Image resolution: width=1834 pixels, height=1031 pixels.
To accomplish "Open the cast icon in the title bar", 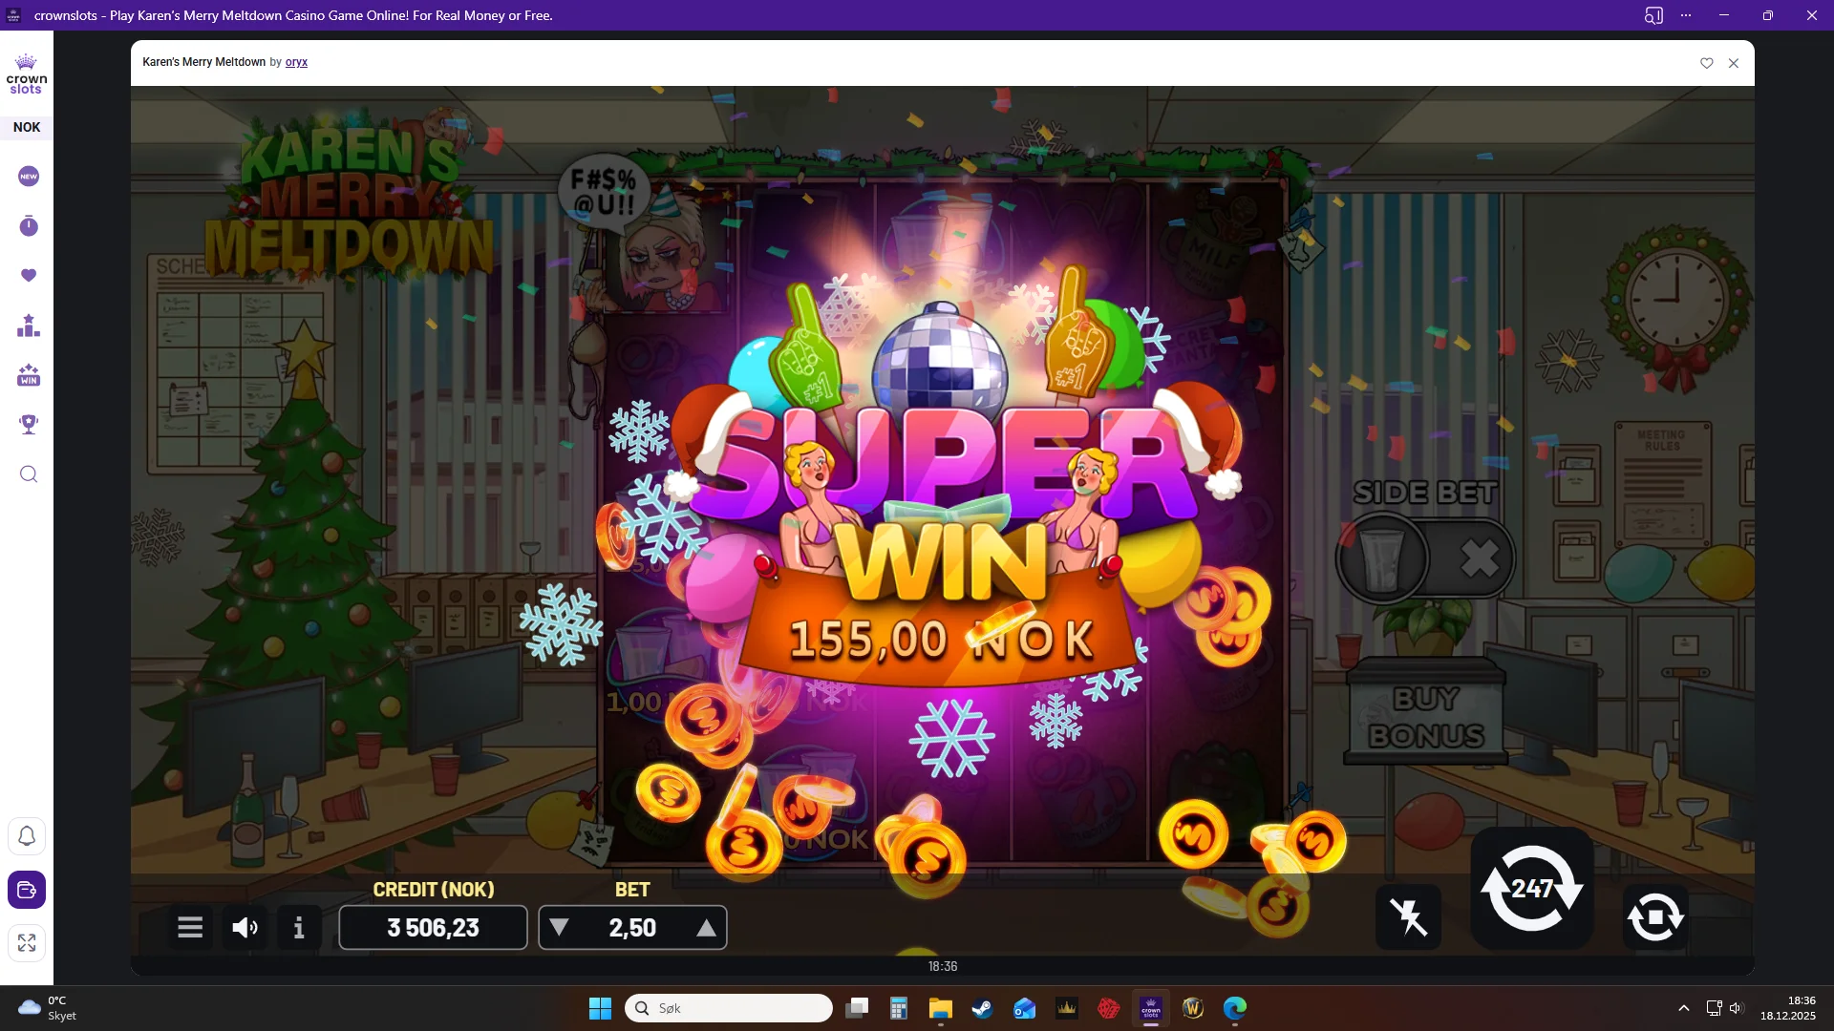I will coord(1653,15).
